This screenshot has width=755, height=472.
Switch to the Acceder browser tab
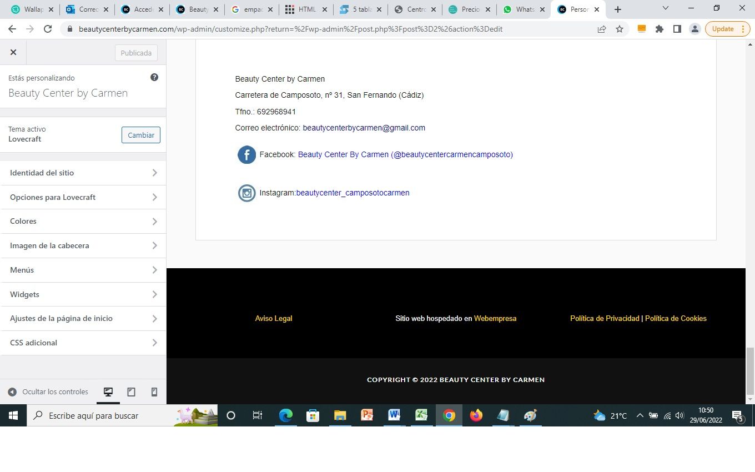point(142,9)
